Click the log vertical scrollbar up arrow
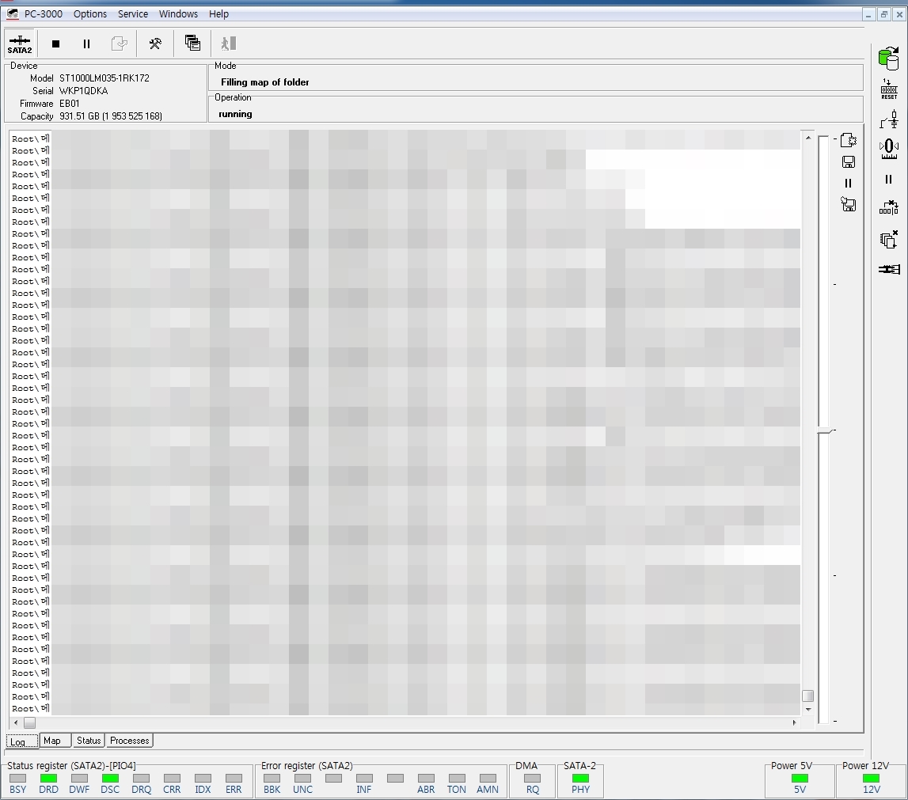 pyautogui.click(x=807, y=138)
